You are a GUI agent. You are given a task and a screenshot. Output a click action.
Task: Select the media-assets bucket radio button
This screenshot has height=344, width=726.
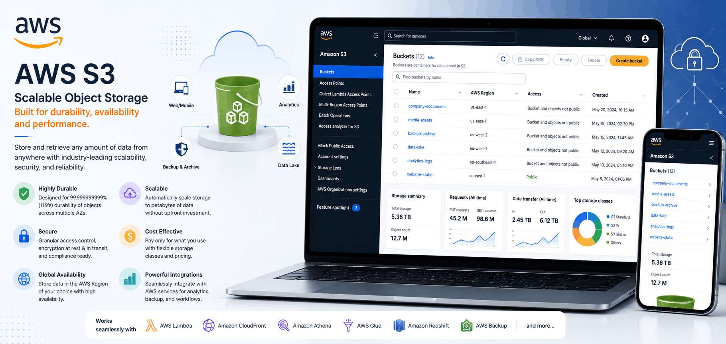[x=396, y=119]
